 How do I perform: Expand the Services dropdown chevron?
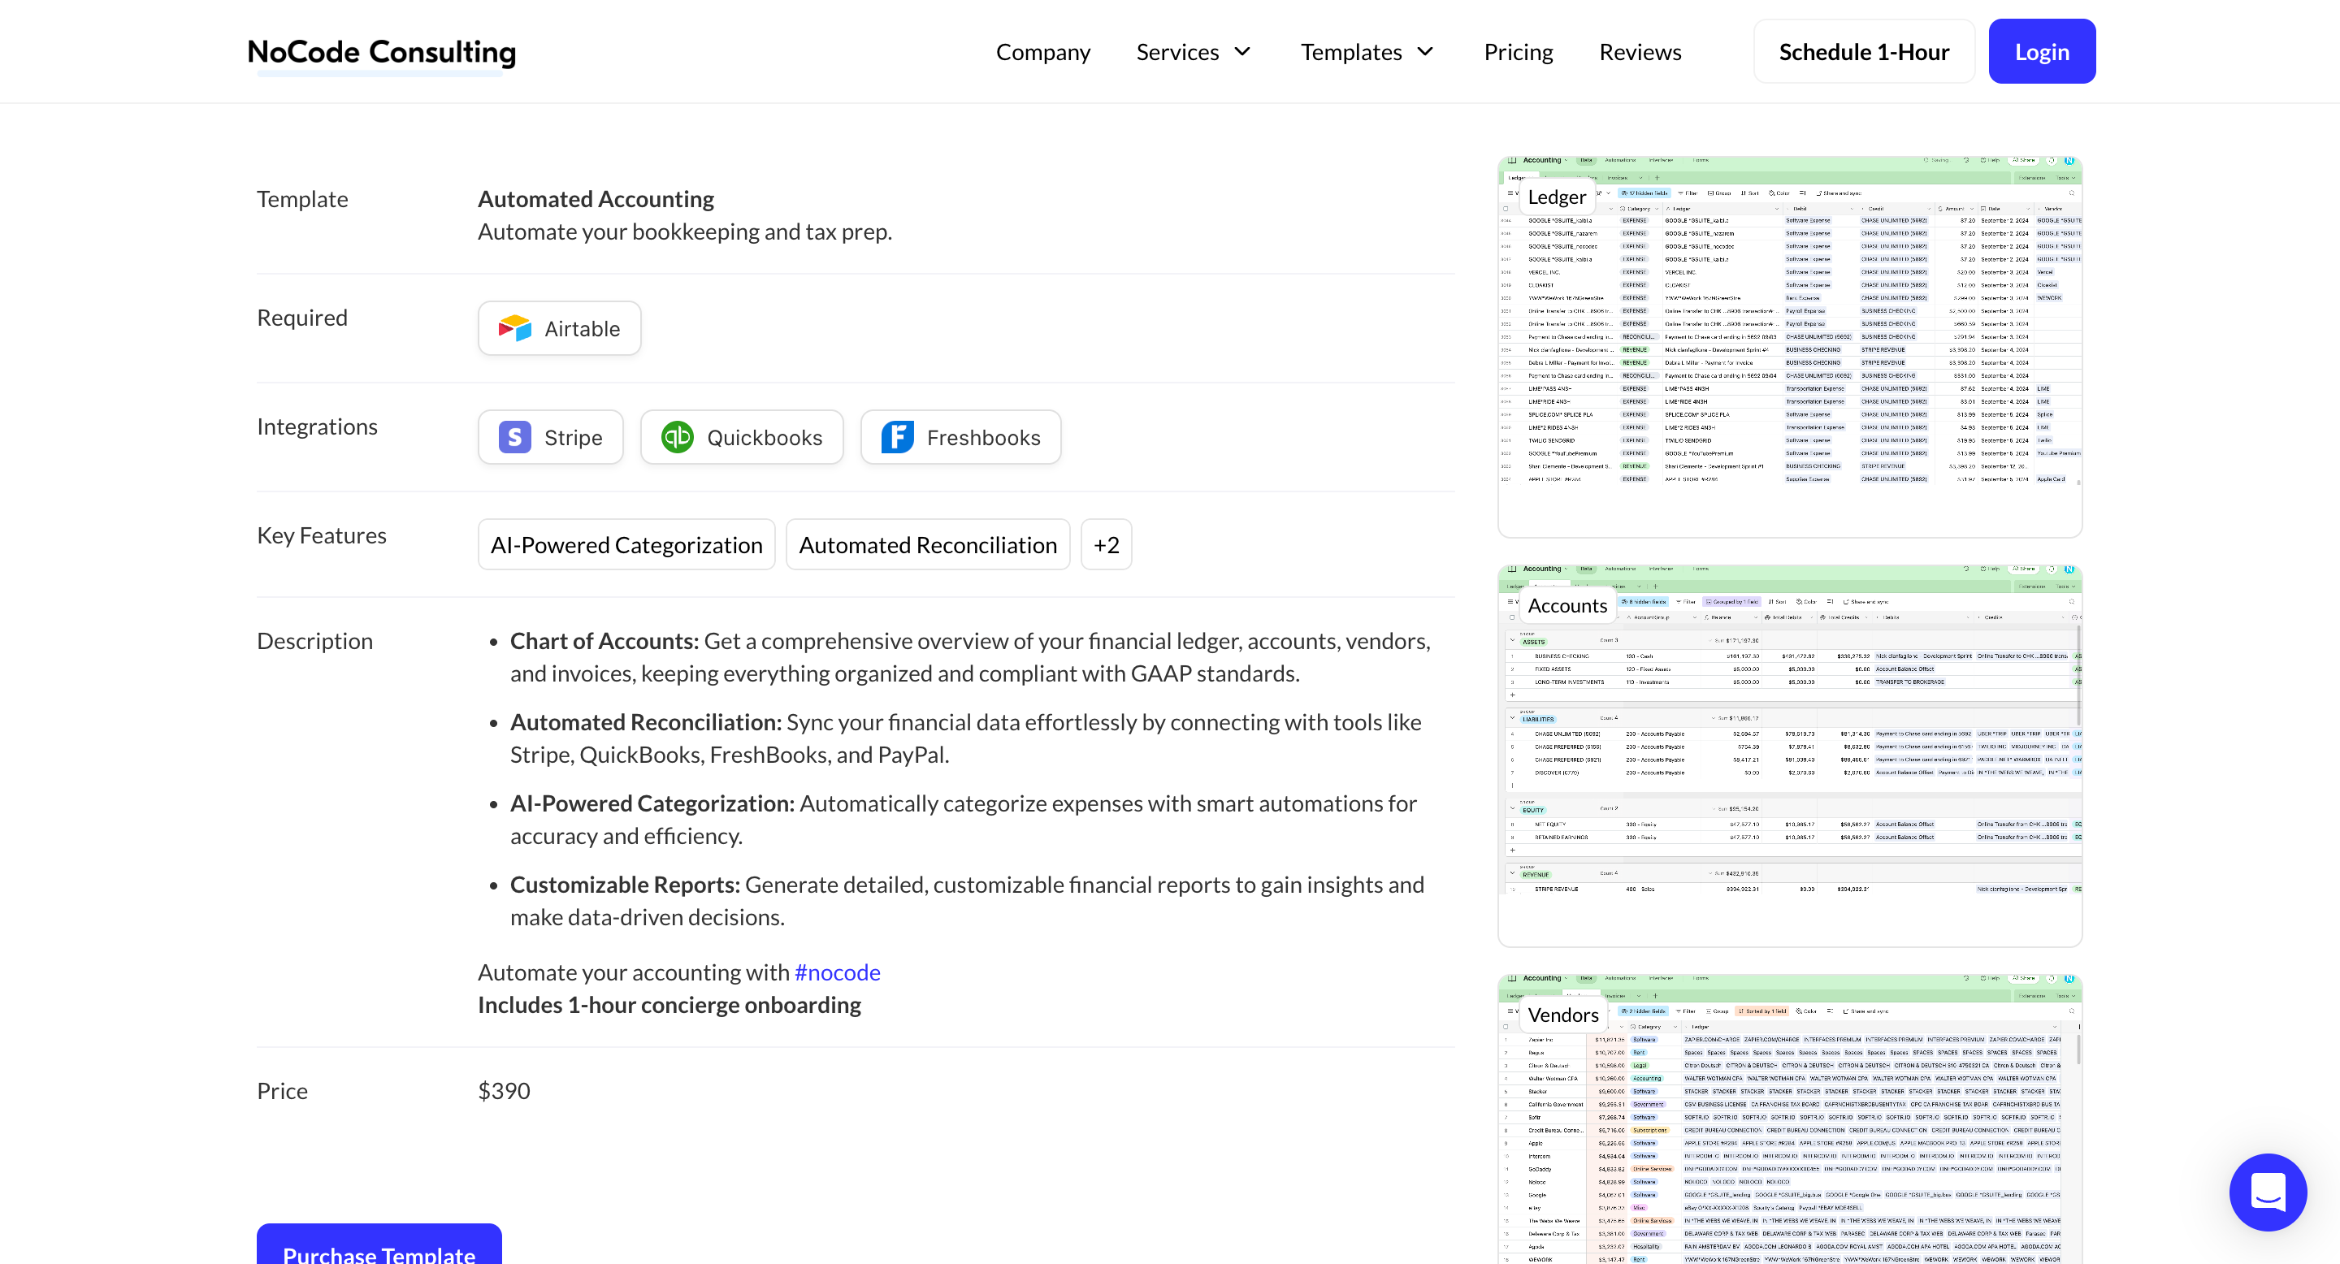[1242, 52]
